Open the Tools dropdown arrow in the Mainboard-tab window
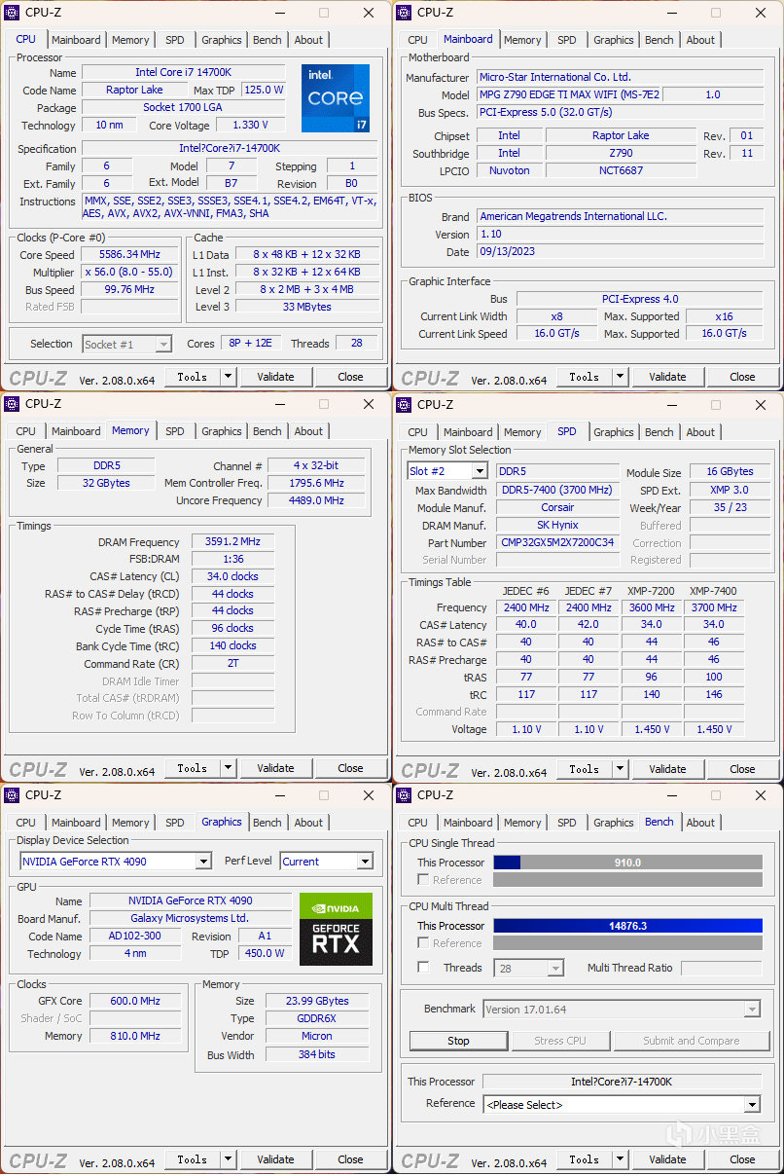Screen dimensions: 784x1176 [620, 377]
